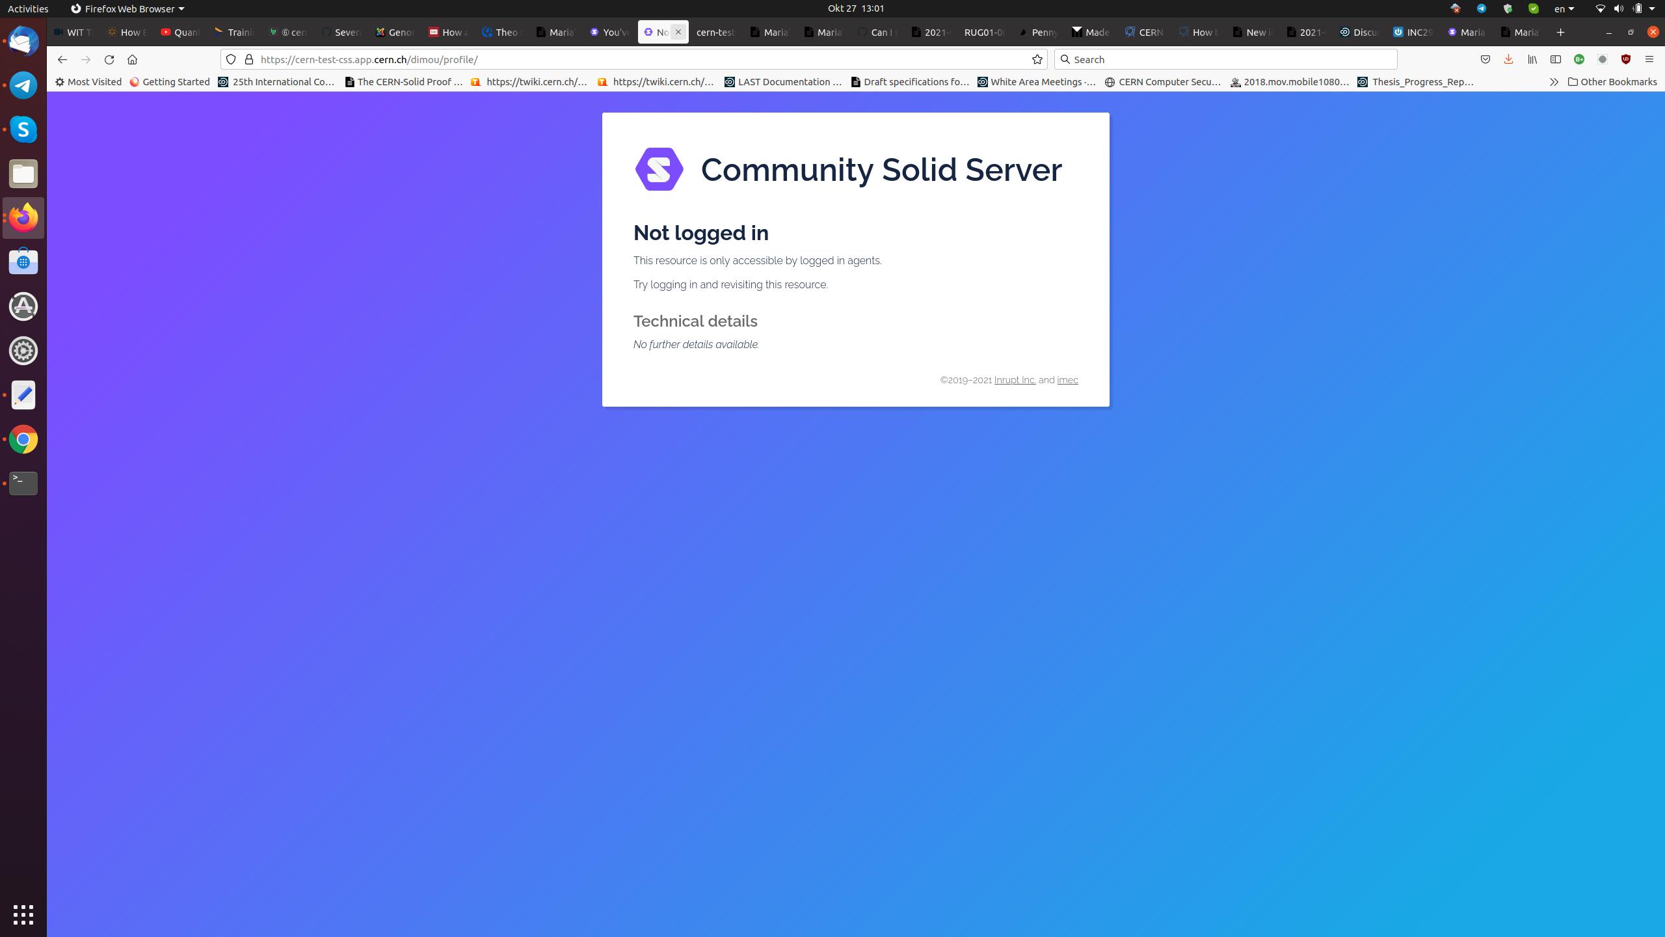Open LAST Documentation bookmark
This screenshot has width=1665, height=937.
783,82
